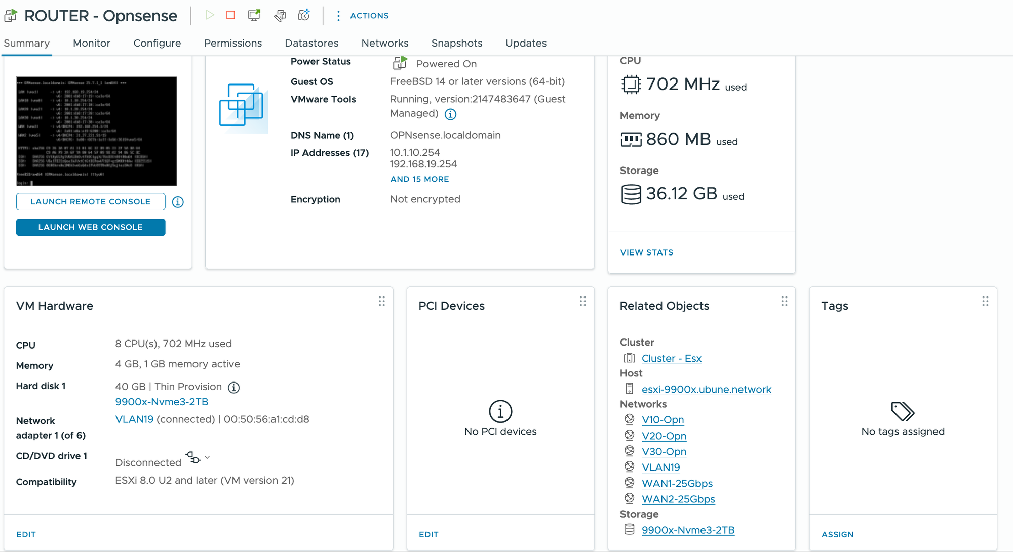Click the Power On play icon
The height and width of the screenshot is (552, 1013).
210,15
